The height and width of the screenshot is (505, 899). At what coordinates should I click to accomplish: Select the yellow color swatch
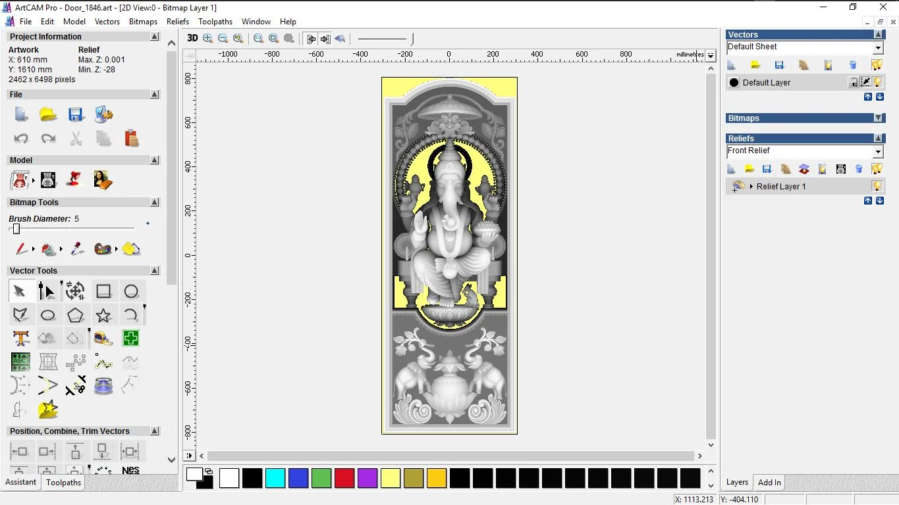(391, 479)
